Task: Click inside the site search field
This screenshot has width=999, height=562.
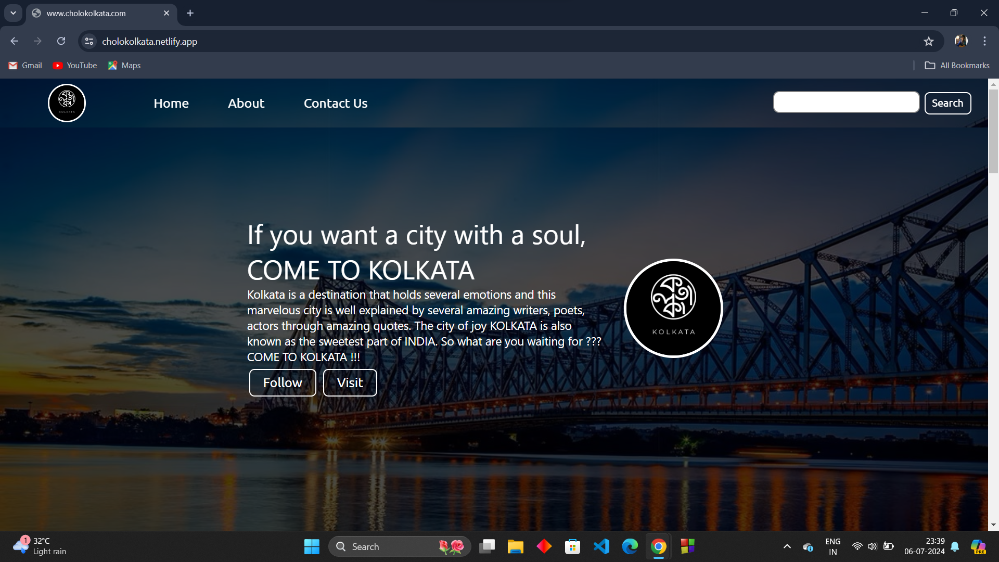Action: (846, 102)
